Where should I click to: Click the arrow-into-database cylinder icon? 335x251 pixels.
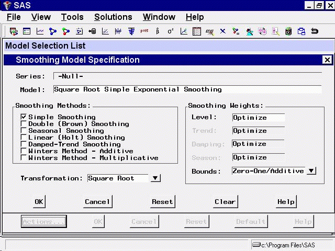pyautogui.click(x=92, y=31)
